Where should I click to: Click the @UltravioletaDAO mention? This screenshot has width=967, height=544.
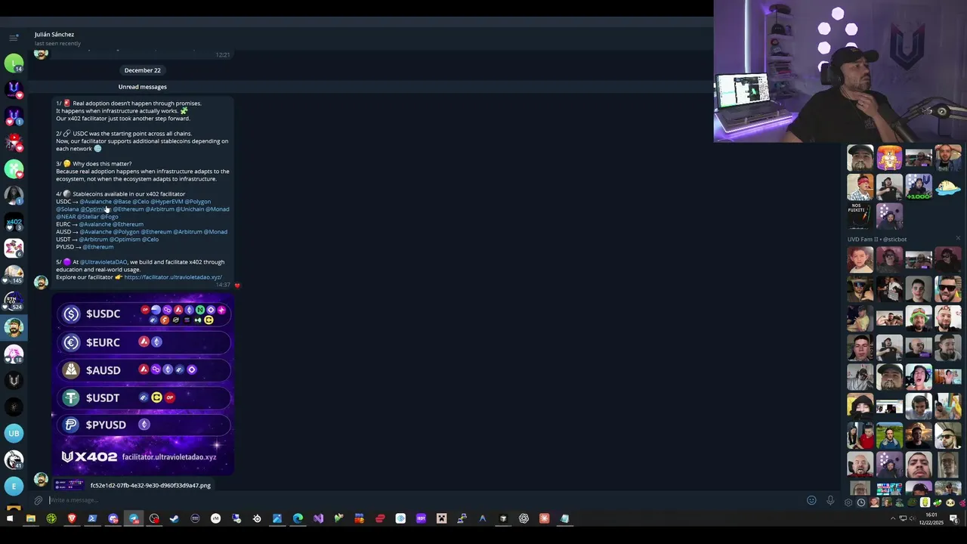[x=103, y=262]
